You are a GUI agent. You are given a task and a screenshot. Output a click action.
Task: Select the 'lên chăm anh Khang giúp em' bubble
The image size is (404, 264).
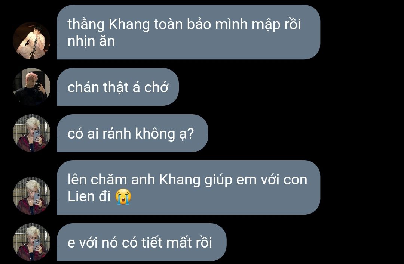[188, 187]
